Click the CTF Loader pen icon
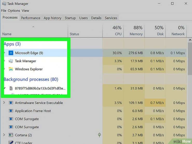 point(11,142)
